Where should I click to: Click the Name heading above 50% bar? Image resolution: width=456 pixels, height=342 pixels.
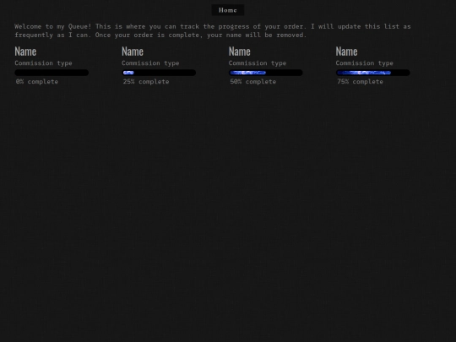[x=240, y=52]
